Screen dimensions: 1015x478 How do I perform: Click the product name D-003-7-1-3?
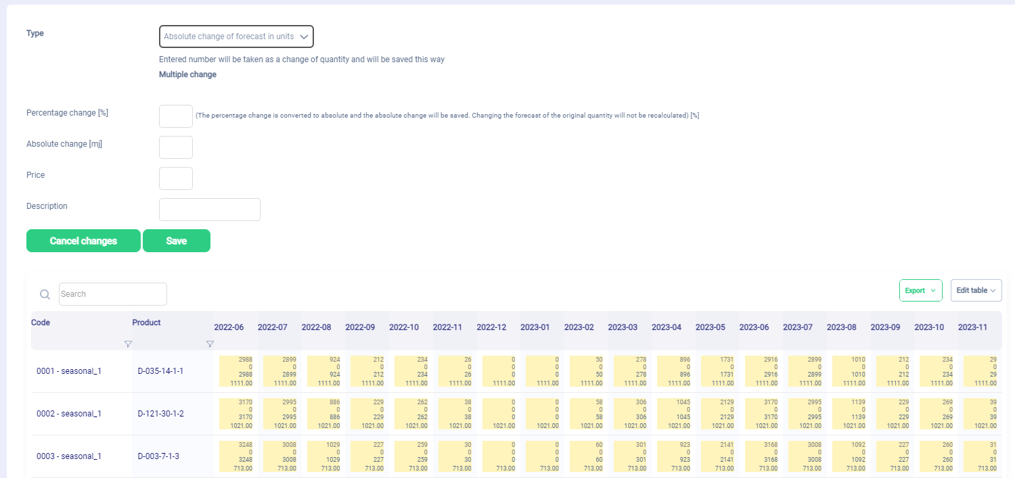tap(158, 456)
